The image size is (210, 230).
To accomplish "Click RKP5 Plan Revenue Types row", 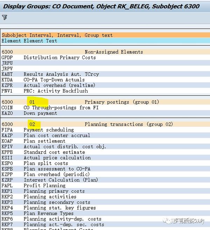I will tap(105, 214).
